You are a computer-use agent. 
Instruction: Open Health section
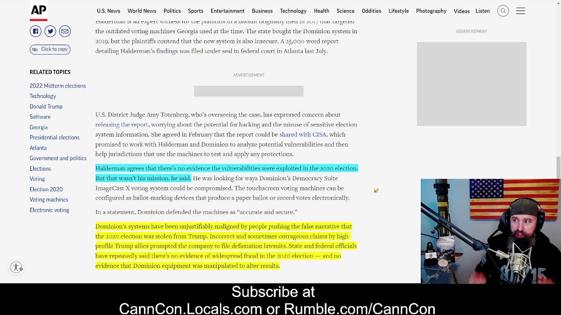(321, 11)
